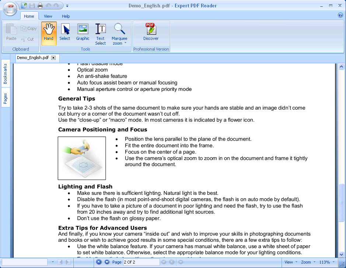Click the vertical scrollbar down arrow
The image size is (346, 268).
(341, 254)
